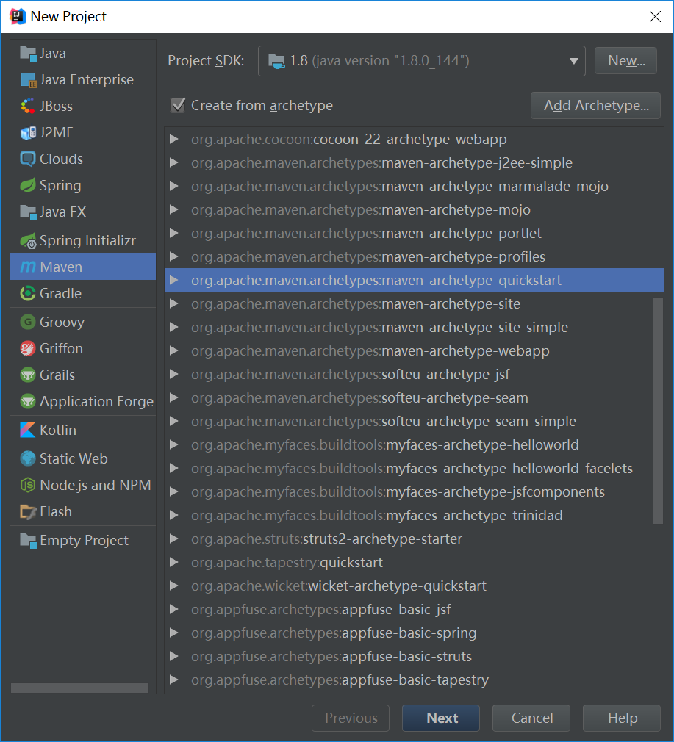
Task: Expand maven-archetype-quickstart versions
Action: click(174, 280)
